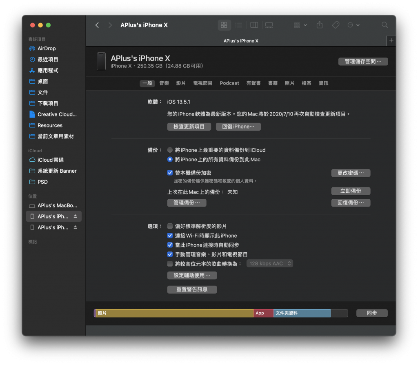Eject the selected APlus's iPhone in sidebar
418x365 pixels.
[x=75, y=216]
